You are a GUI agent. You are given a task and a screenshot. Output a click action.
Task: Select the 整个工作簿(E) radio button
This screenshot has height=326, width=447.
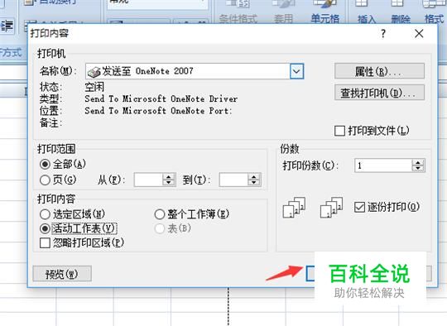160,214
